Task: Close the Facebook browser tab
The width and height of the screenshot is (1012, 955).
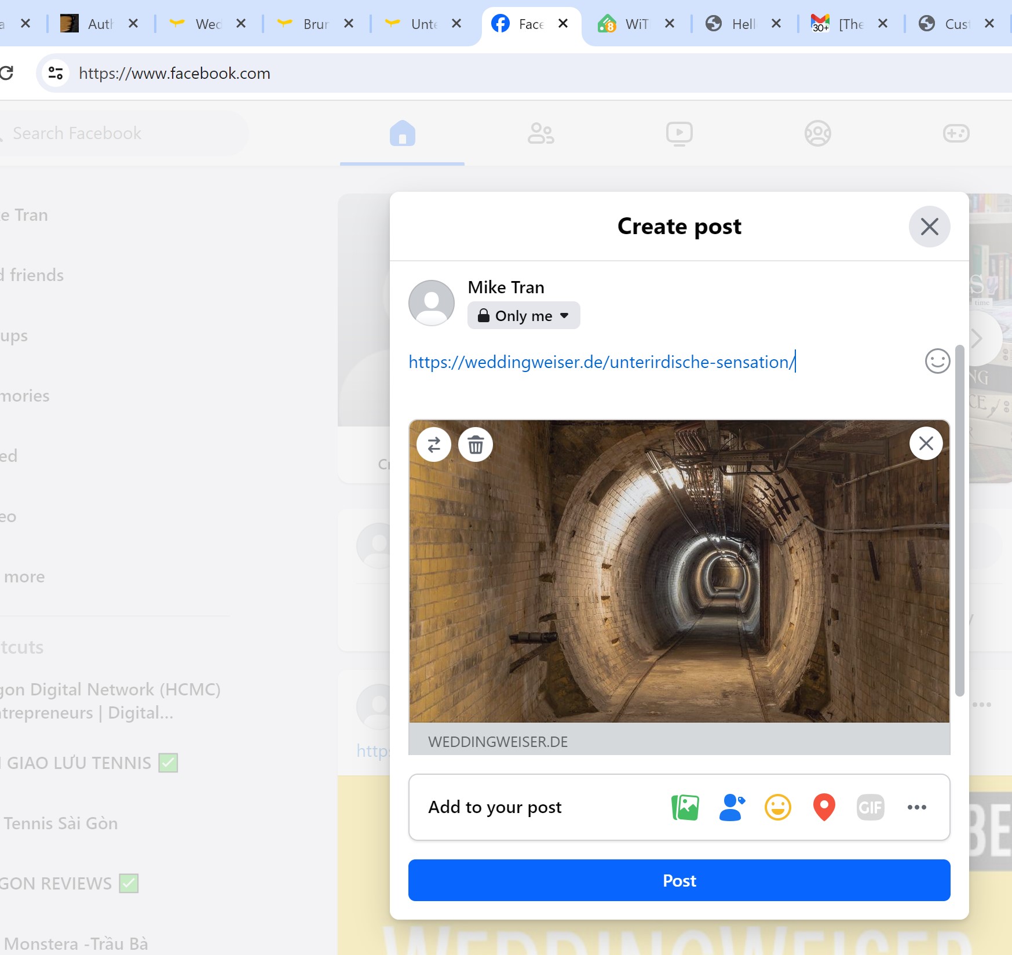Action: [x=563, y=24]
